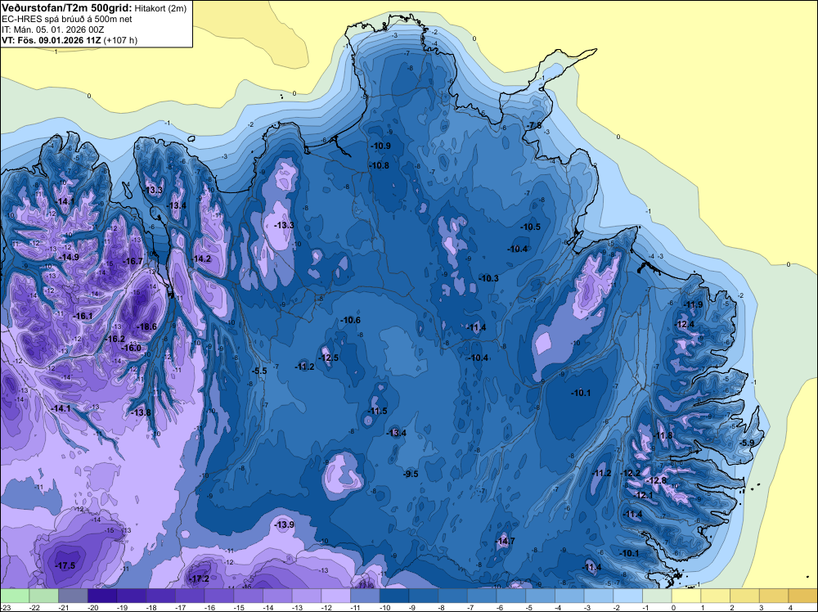The image size is (818, 612).
Task: Click the -5.5 temperature label
Action: (258, 371)
